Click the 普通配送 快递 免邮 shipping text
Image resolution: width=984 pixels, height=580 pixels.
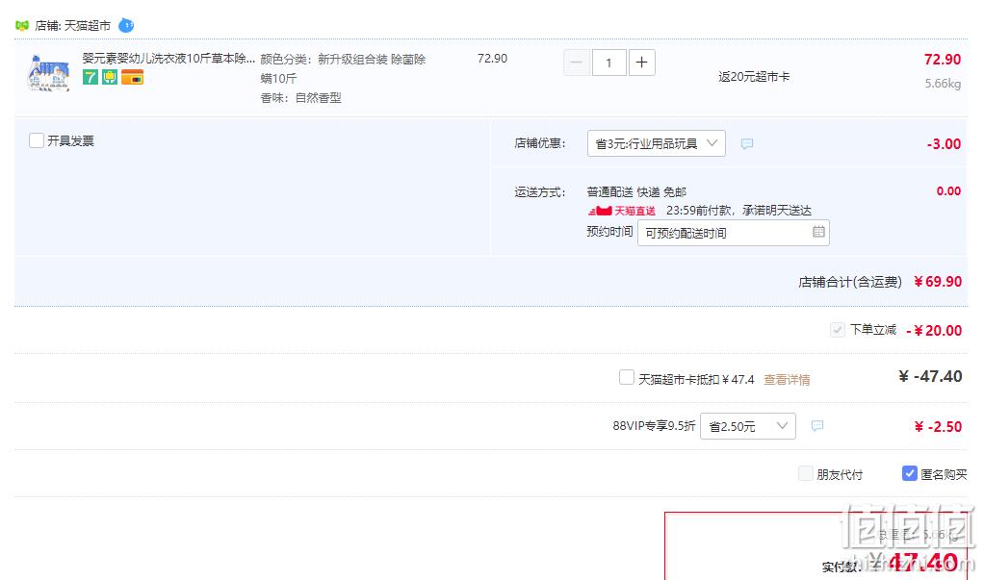pyautogui.click(x=636, y=191)
